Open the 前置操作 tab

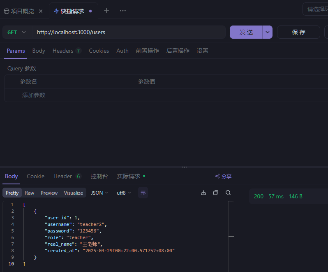(147, 51)
